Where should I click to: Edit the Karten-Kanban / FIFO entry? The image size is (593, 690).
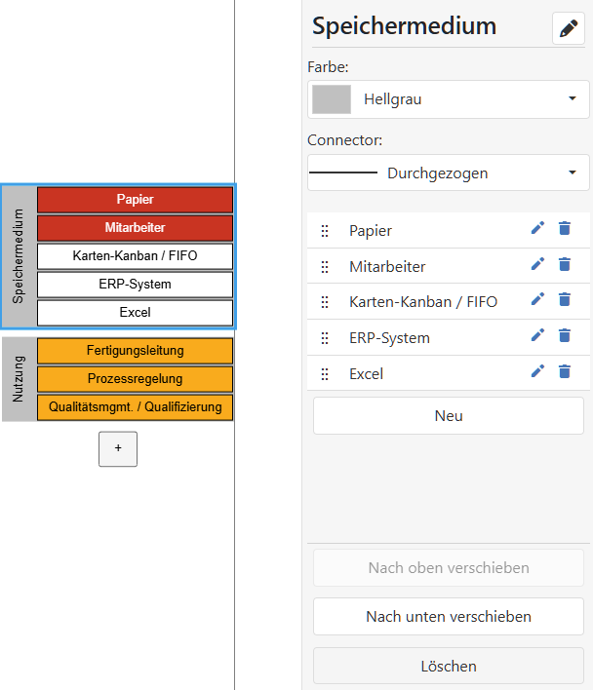point(537,299)
